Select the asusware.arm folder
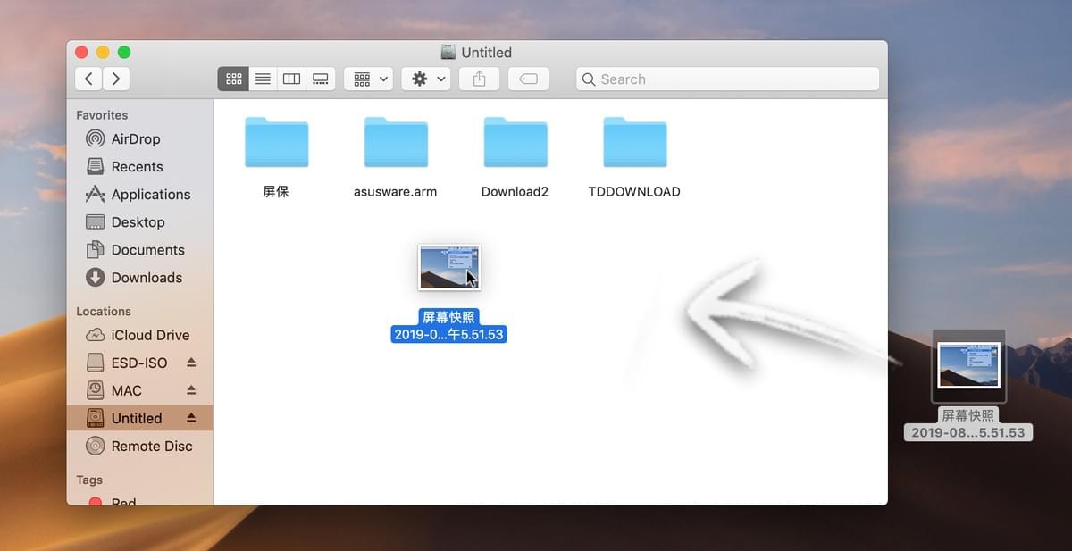The height and width of the screenshot is (551, 1072). 396,143
